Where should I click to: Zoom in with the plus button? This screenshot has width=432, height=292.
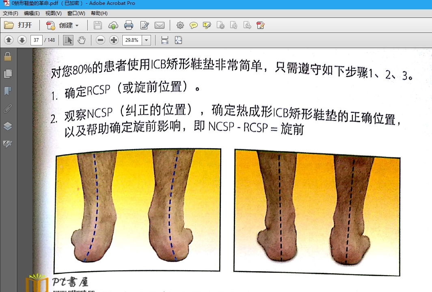point(114,40)
